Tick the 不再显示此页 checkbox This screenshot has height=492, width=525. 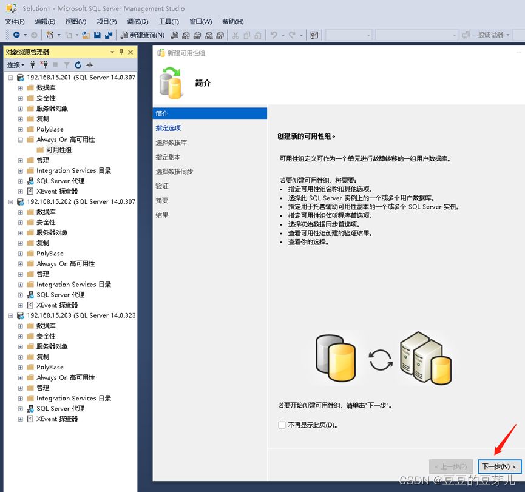click(x=282, y=425)
